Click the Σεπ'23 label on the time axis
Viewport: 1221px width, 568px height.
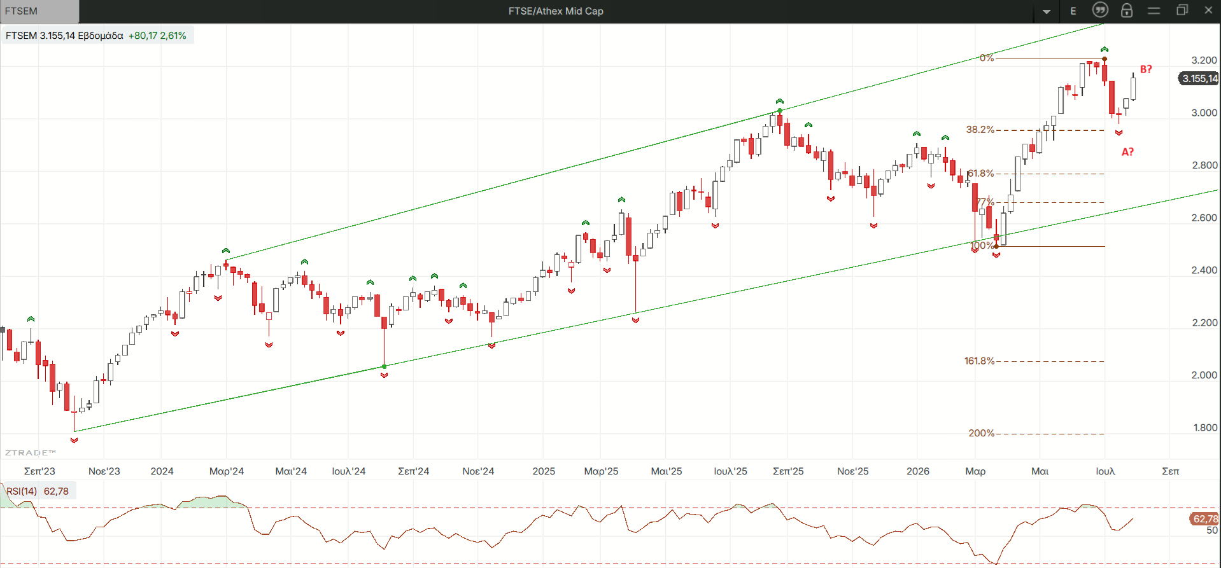[39, 471]
